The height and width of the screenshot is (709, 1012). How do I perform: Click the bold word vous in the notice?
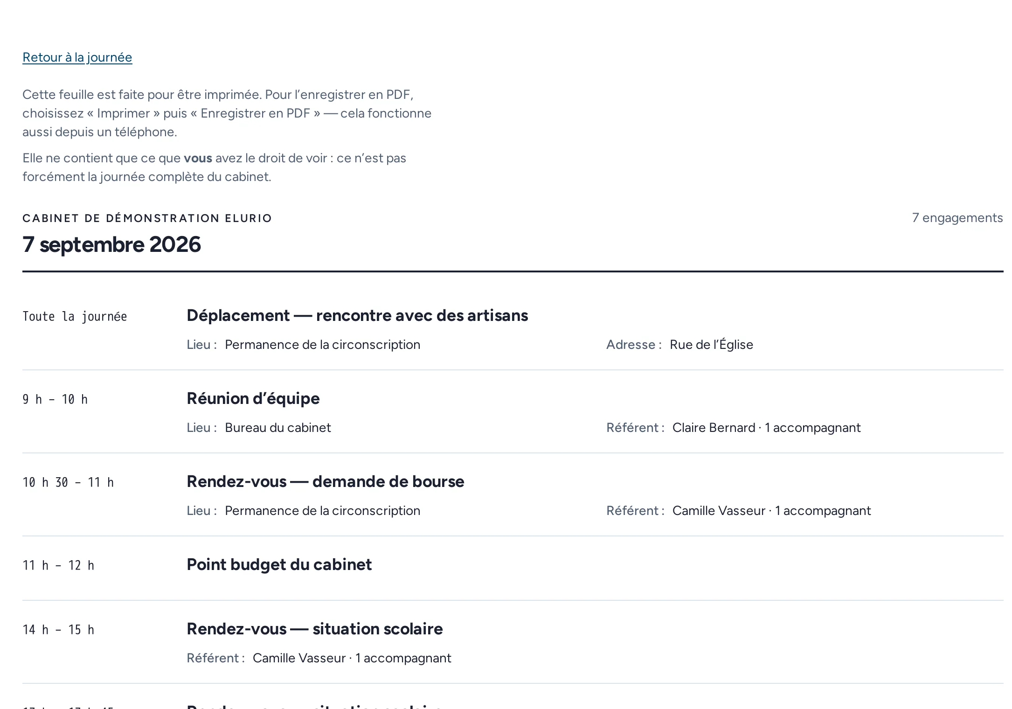(x=198, y=159)
